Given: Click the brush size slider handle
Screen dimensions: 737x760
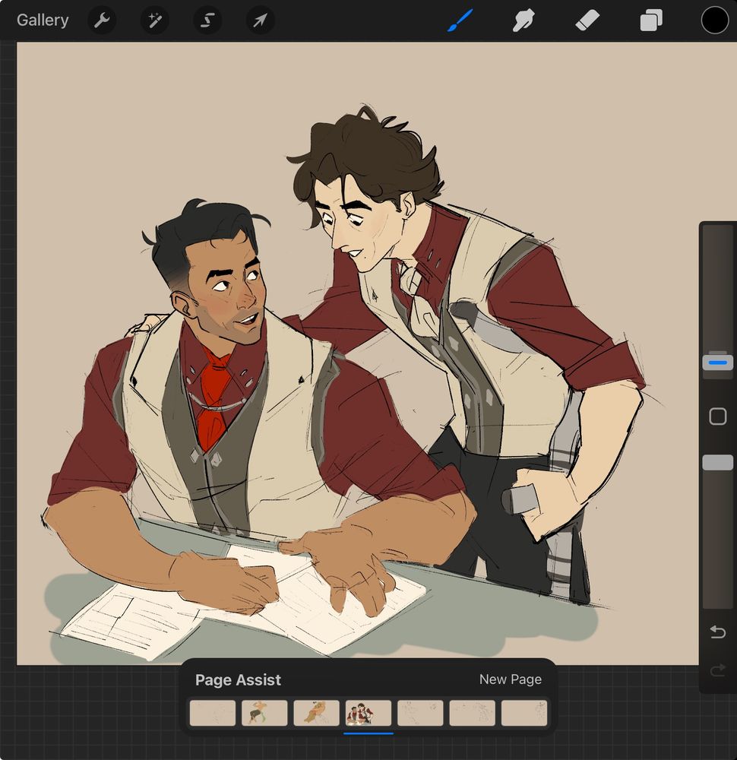Looking at the screenshot, I should coord(717,362).
